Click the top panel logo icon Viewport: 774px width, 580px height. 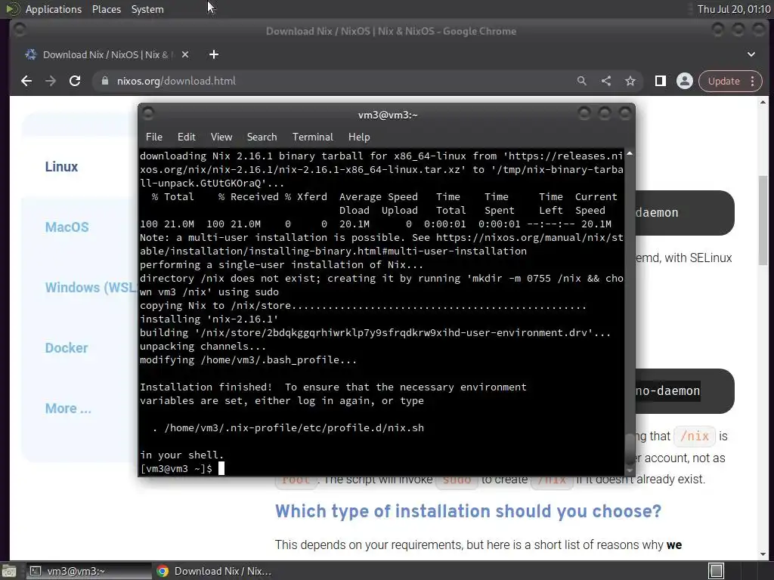click(12, 9)
